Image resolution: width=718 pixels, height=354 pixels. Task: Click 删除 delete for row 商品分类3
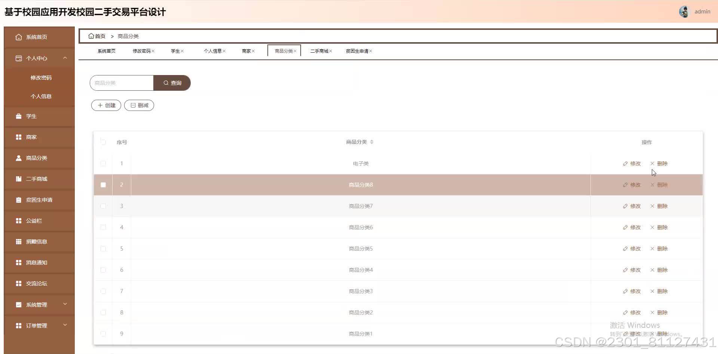659,291
